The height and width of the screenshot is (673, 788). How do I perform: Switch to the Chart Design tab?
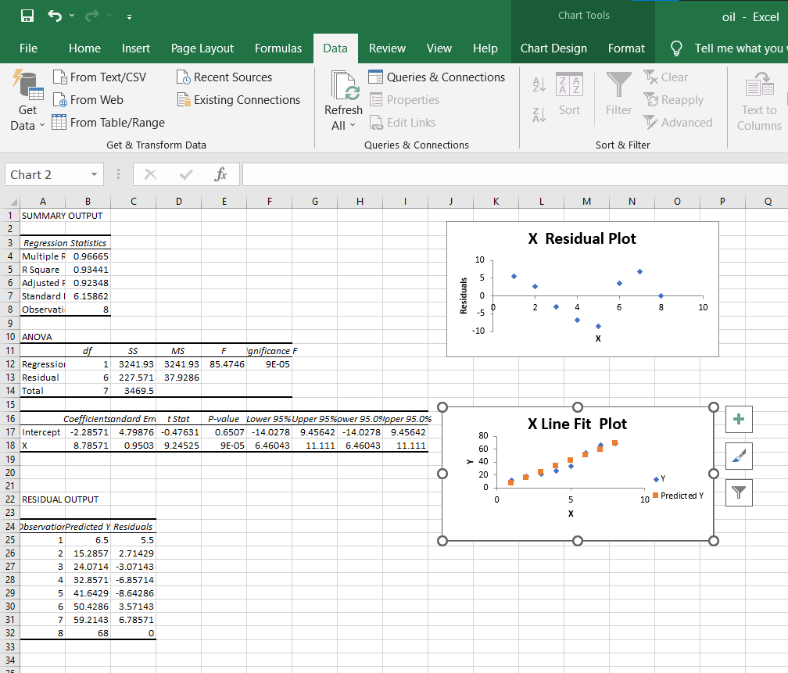pyautogui.click(x=553, y=48)
